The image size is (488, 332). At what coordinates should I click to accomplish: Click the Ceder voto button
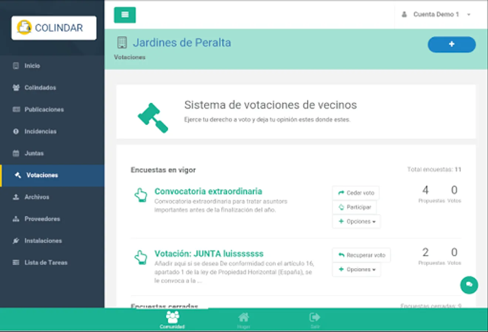(x=356, y=193)
